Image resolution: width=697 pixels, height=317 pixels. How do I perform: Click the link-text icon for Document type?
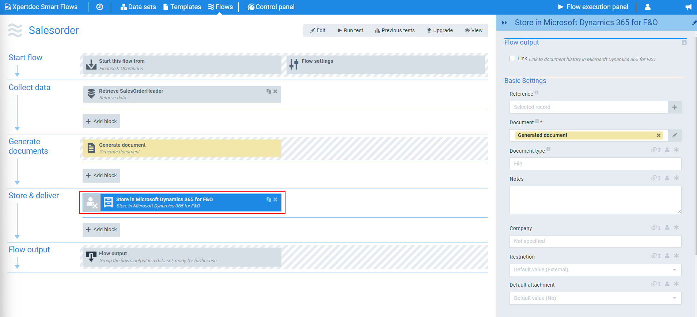(656, 150)
